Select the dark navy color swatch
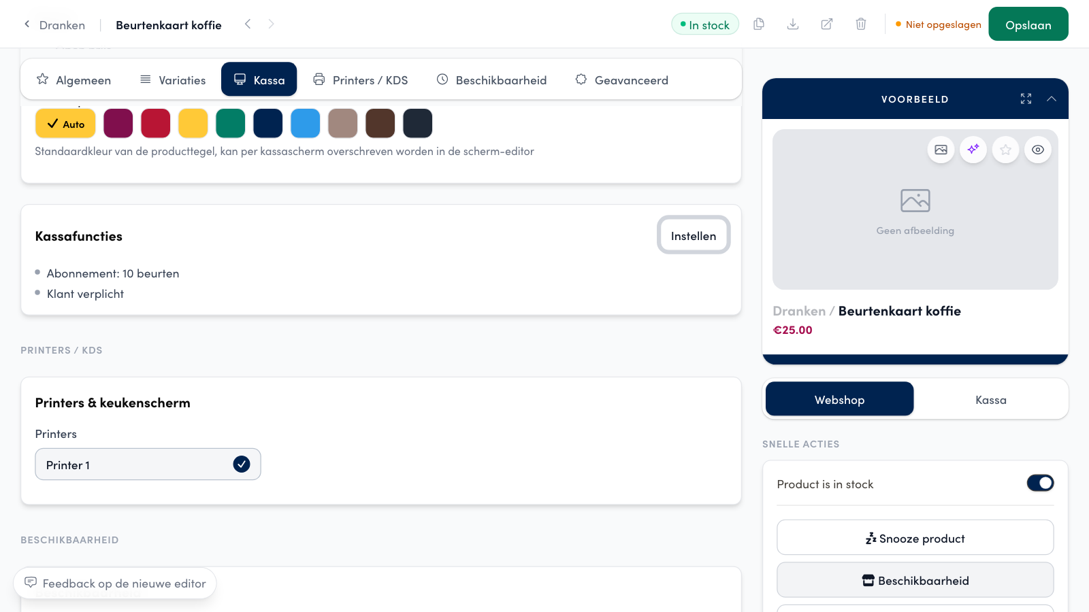Image resolution: width=1089 pixels, height=612 pixels. coord(268,123)
